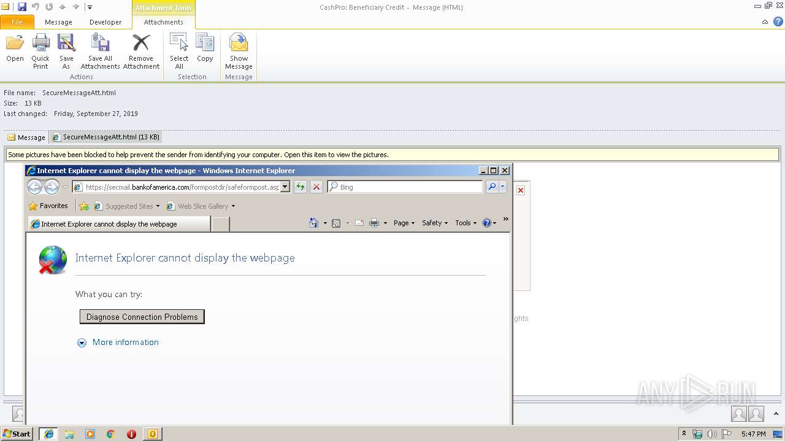Image resolution: width=785 pixels, height=442 pixels.
Task: Open Opera browser from taskbar
Action: coord(131,434)
